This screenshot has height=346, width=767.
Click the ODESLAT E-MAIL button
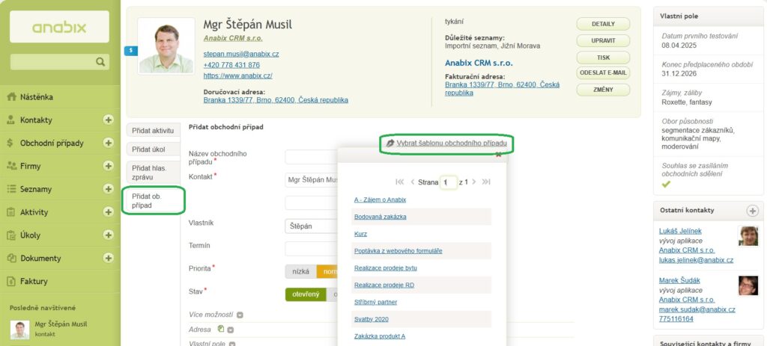[x=603, y=73]
